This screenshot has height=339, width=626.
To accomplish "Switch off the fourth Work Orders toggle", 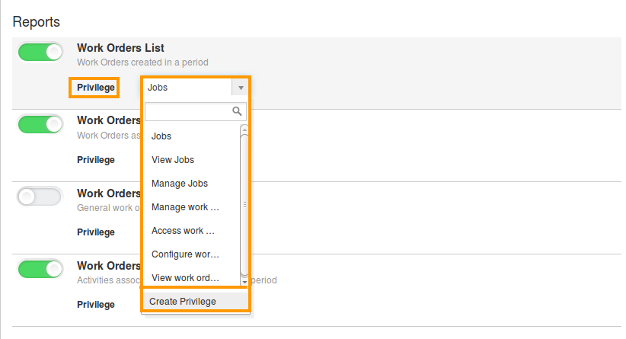I will [x=40, y=269].
